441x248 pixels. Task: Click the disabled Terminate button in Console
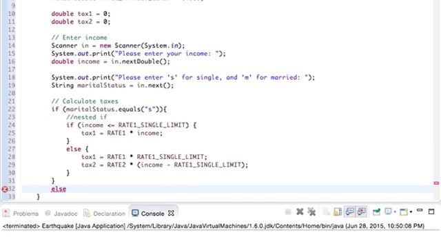288,211
